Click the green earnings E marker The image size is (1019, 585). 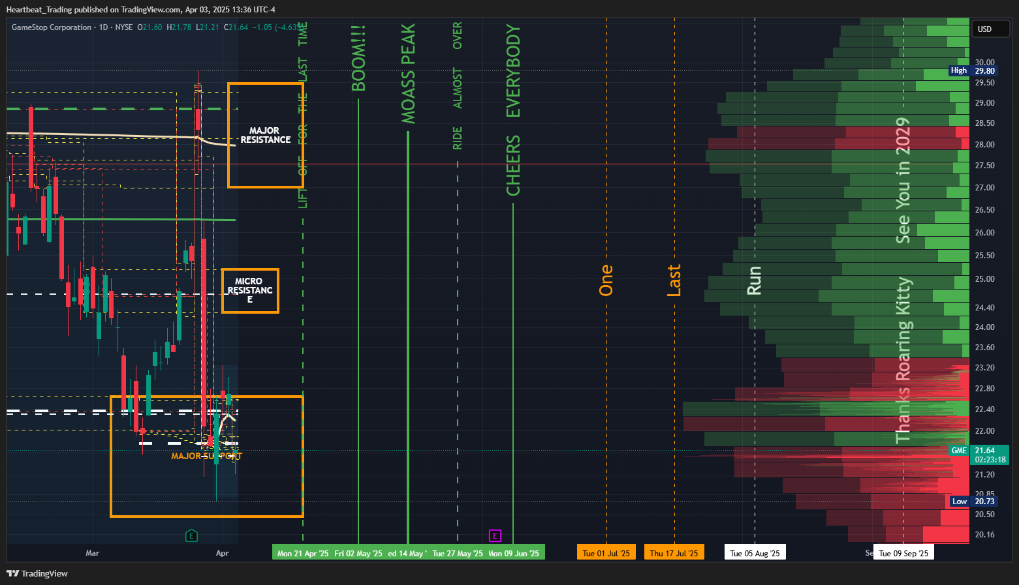pos(191,535)
